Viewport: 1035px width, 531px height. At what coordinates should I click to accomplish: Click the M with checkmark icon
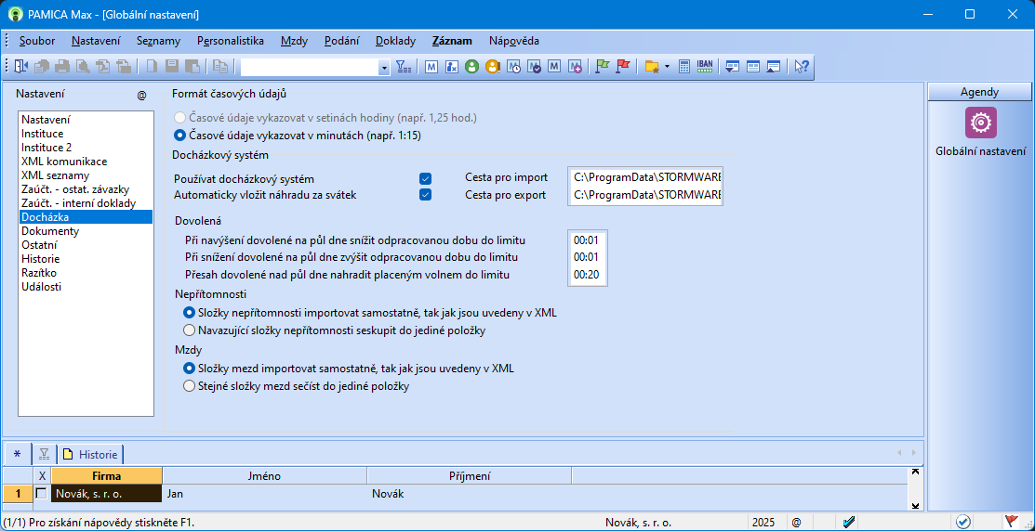click(534, 67)
